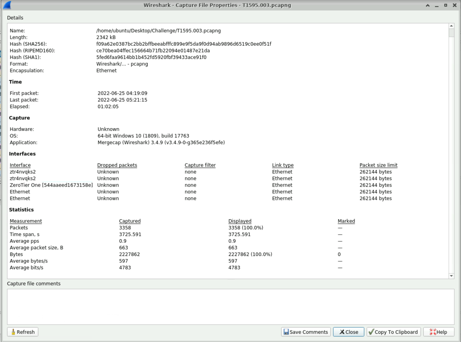This screenshot has height=342, width=461.
Task: Click the "Marked" column header
Action: click(x=346, y=221)
